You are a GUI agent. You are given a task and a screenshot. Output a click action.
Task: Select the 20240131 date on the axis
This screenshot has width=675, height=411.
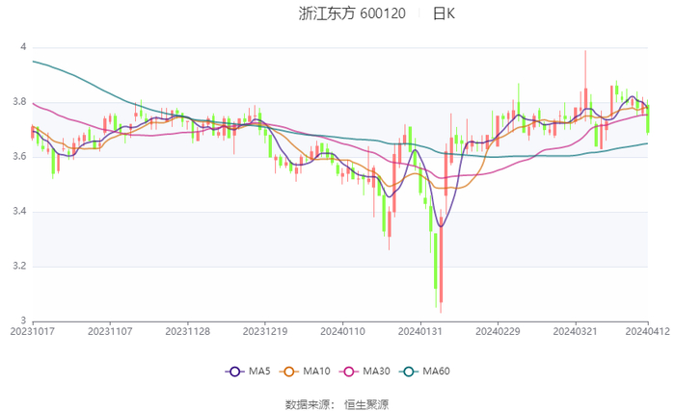pos(420,330)
